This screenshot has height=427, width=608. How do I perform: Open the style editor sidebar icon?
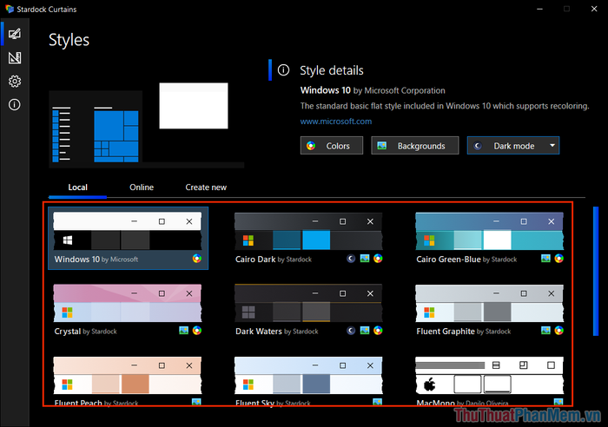[x=15, y=58]
